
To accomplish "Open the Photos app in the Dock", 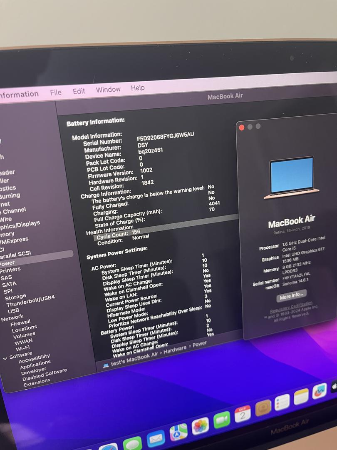I will [x=200, y=426].
